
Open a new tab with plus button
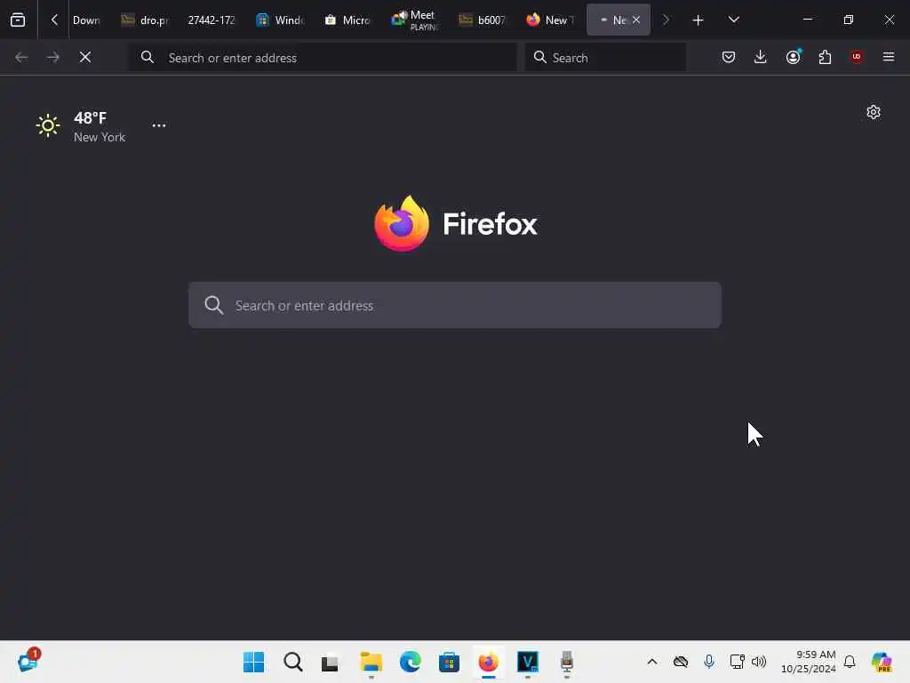point(698,20)
